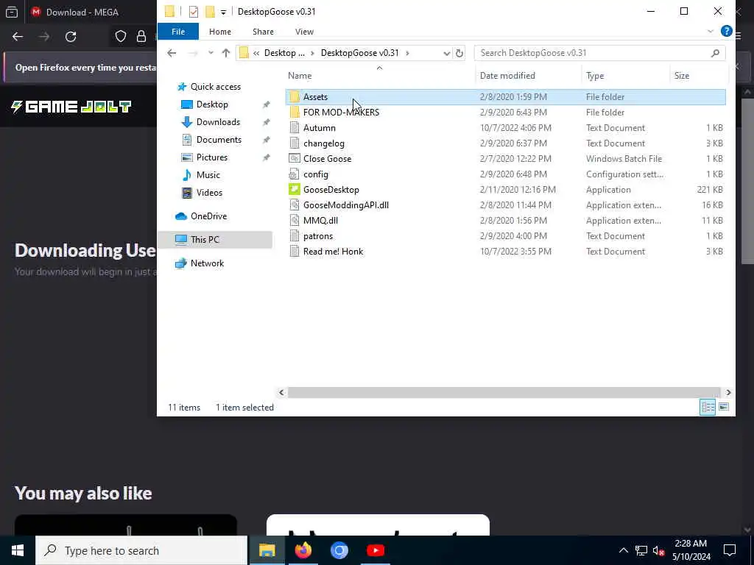Go to Documents in the navigation pane
Image resolution: width=754 pixels, height=565 pixels.
[x=219, y=140]
